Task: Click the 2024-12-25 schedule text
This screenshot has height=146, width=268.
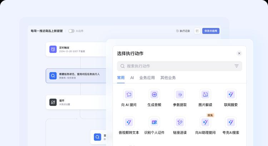Action: coord(72,51)
